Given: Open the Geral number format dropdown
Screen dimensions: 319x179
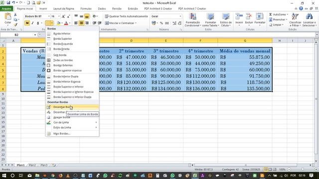Looking at the screenshot, I should tap(180, 16).
